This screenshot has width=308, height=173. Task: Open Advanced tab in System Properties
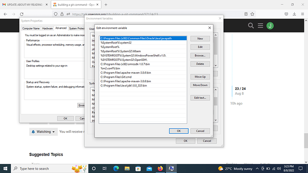click(61, 28)
